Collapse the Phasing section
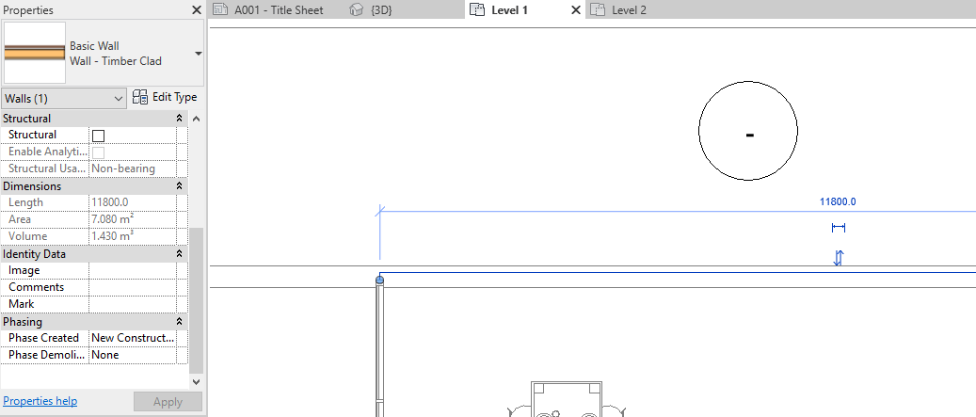Image resolution: width=976 pixels, height=417 pixels. tap(179, 322)
